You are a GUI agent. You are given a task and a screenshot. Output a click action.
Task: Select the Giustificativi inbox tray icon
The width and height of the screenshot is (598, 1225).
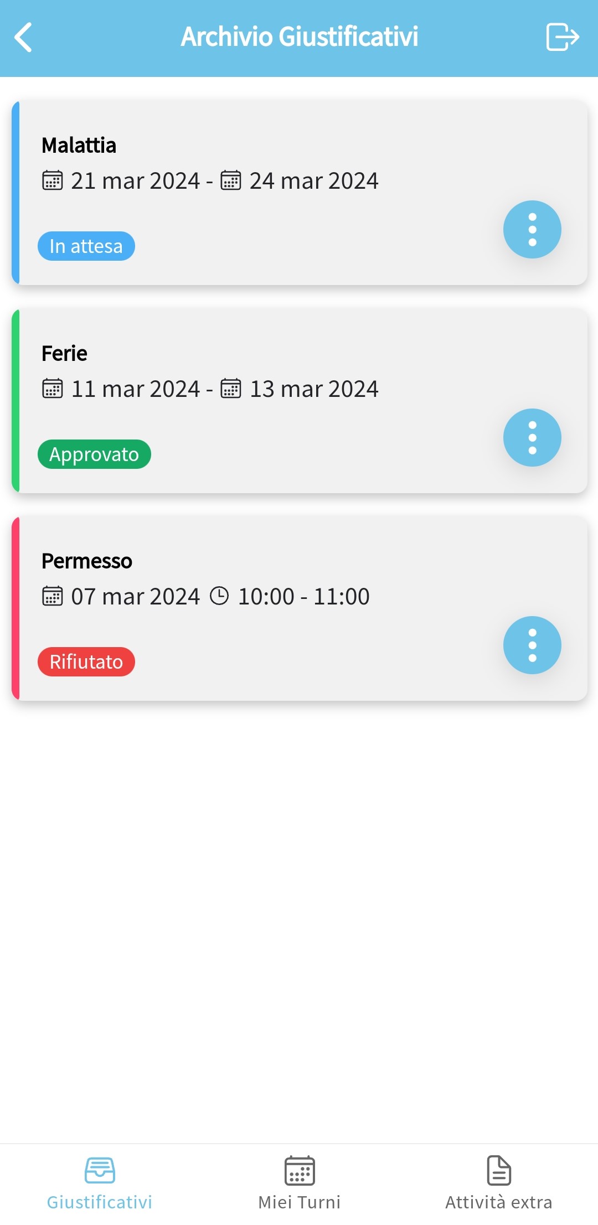click(x=100, y=1170)
